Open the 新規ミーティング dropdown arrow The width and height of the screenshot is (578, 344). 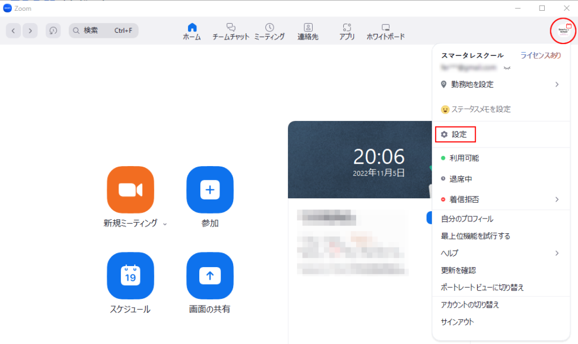tap(165, 224)
